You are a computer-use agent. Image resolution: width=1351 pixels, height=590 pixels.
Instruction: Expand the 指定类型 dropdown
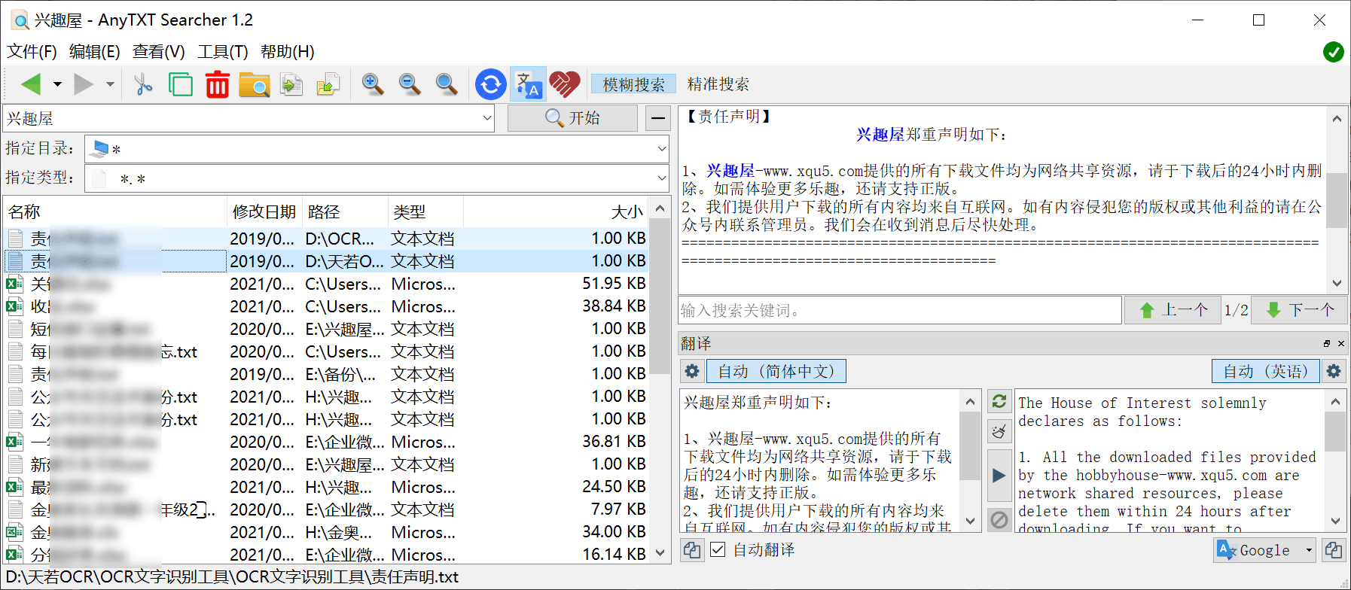[662, 178]
